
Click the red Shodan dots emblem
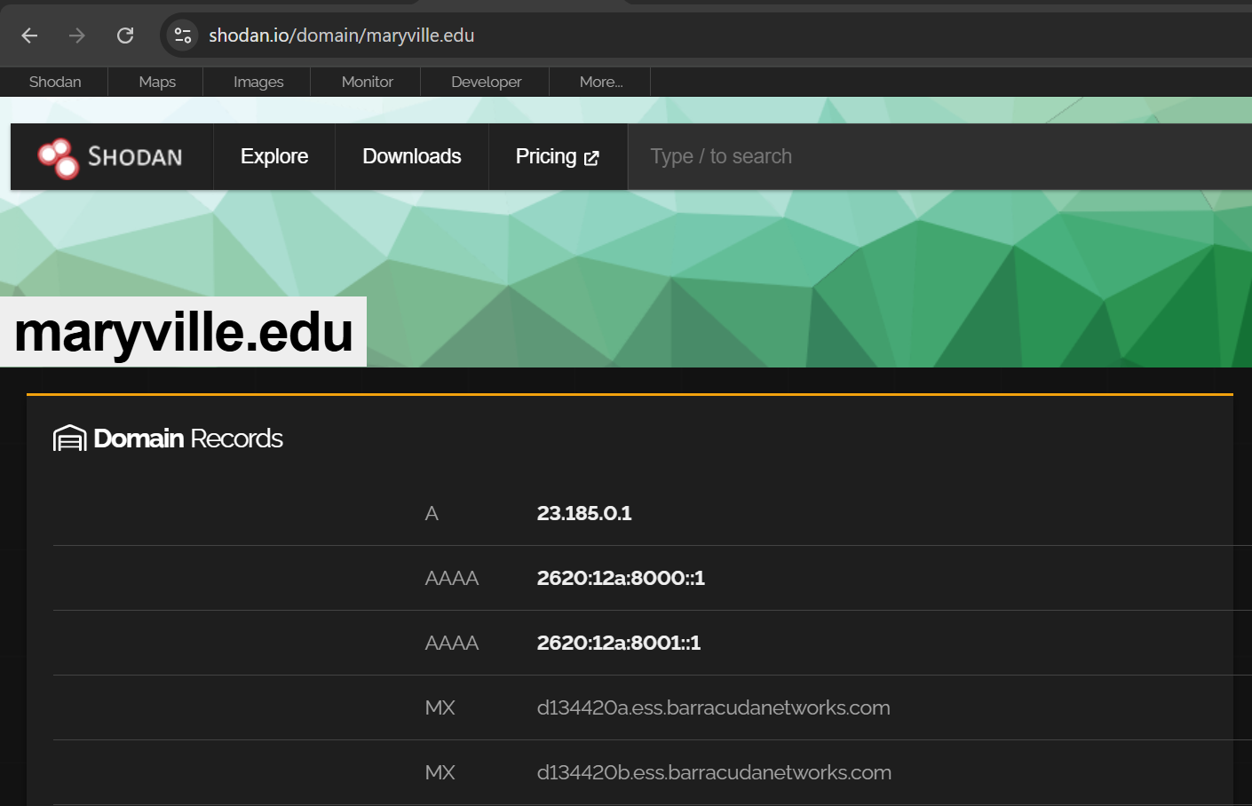pos(59,156)
